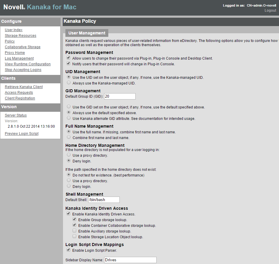Select Do not test for existence
This screenshot has height=264, width=279.
[x=69, y=175]
